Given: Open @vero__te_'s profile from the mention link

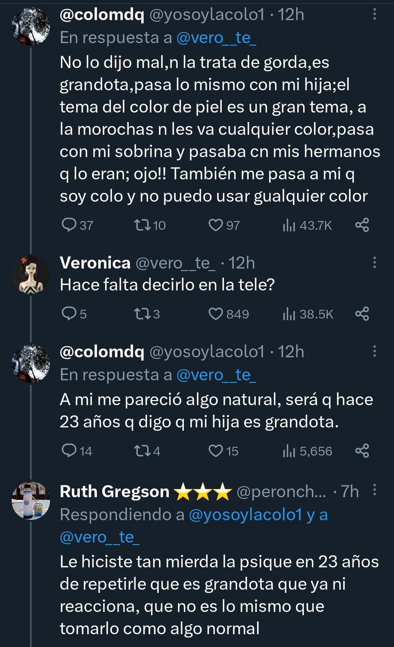Looking at the screenshot, I should pyautogui.click(x=216, y=38).
